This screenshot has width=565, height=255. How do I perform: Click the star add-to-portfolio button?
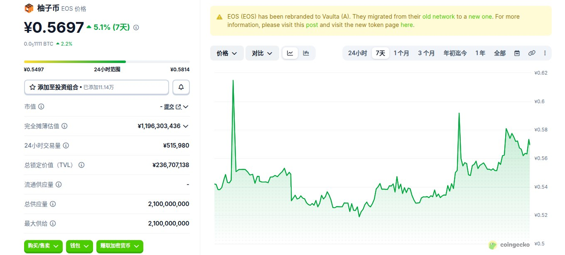(x=96, y=87)
